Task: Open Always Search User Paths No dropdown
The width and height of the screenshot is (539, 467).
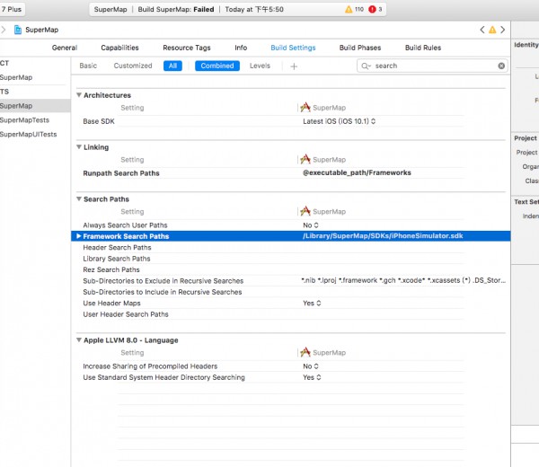Action: [311, 225]
